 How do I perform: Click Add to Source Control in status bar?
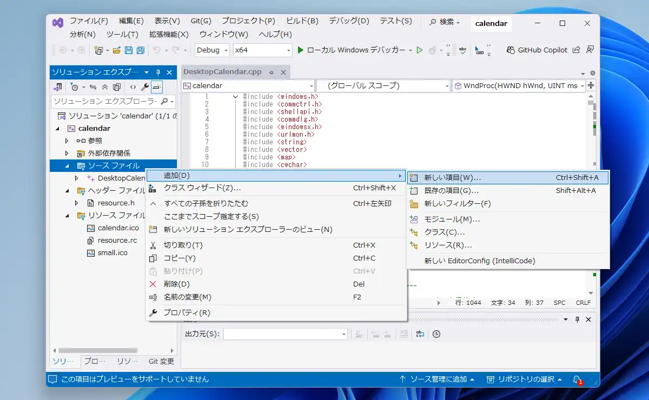[436, 379]
